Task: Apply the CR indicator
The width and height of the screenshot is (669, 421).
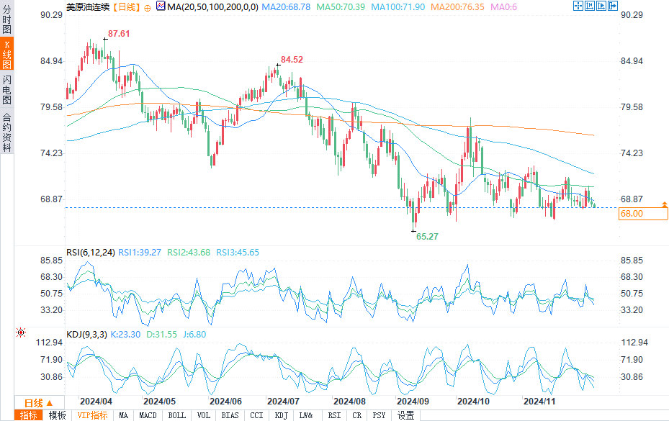Action: pyautogui.click(x=357, y=415)
